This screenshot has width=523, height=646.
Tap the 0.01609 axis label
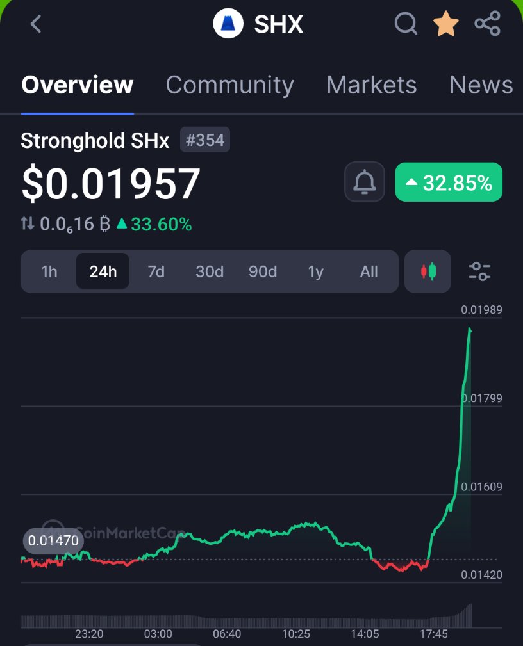(481, 487)
